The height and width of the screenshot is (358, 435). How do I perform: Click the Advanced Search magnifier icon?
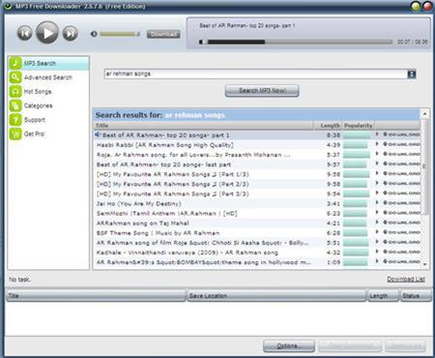[x=15, y=77]
